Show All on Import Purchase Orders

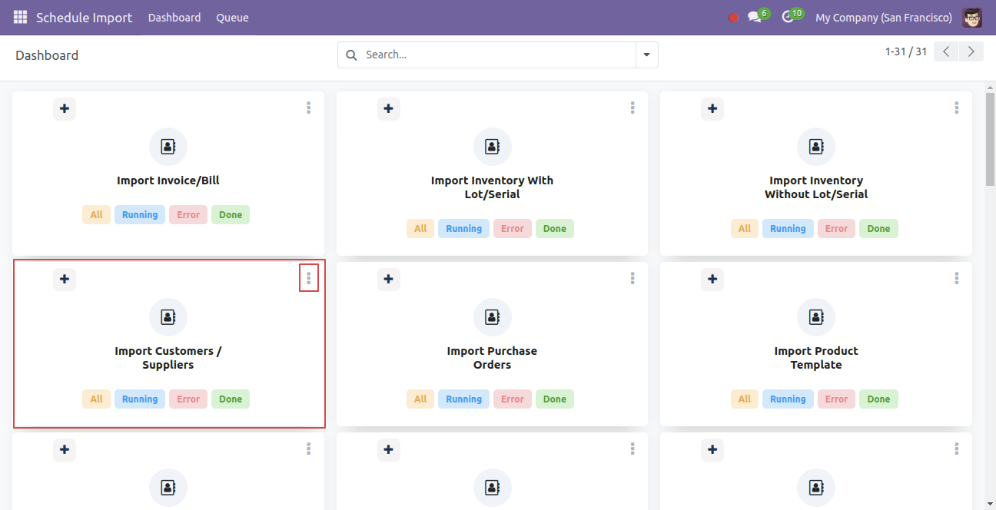[x=420, y=399]
